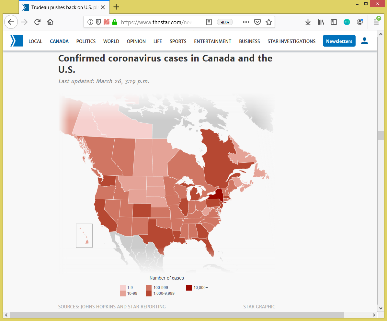This screenshot has width=387, height=321.
Task: Open the Firefox hamburger menu
Action: pos(376,22)
